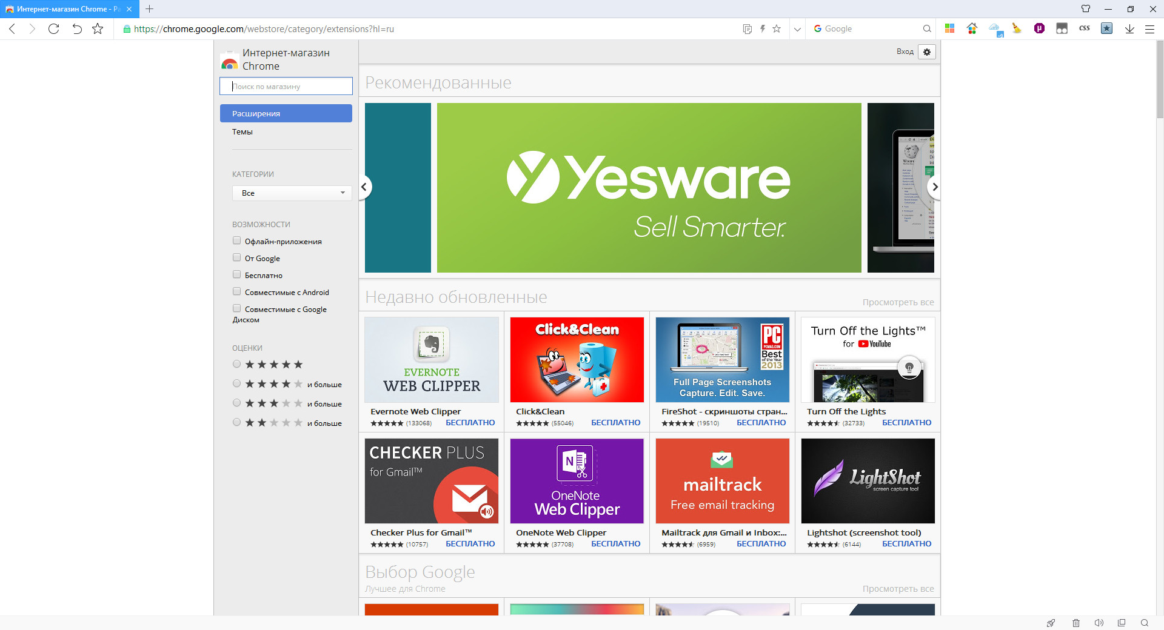Image resolution: width=1164 pixels, height=630 pixels.
Task: Open Lightshot screenshot tool tile
Action: coord(868,492)
